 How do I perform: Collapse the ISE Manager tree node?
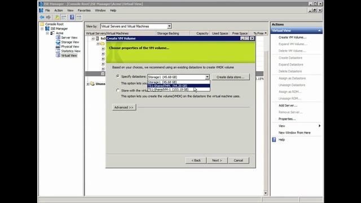tap(42, 29)
